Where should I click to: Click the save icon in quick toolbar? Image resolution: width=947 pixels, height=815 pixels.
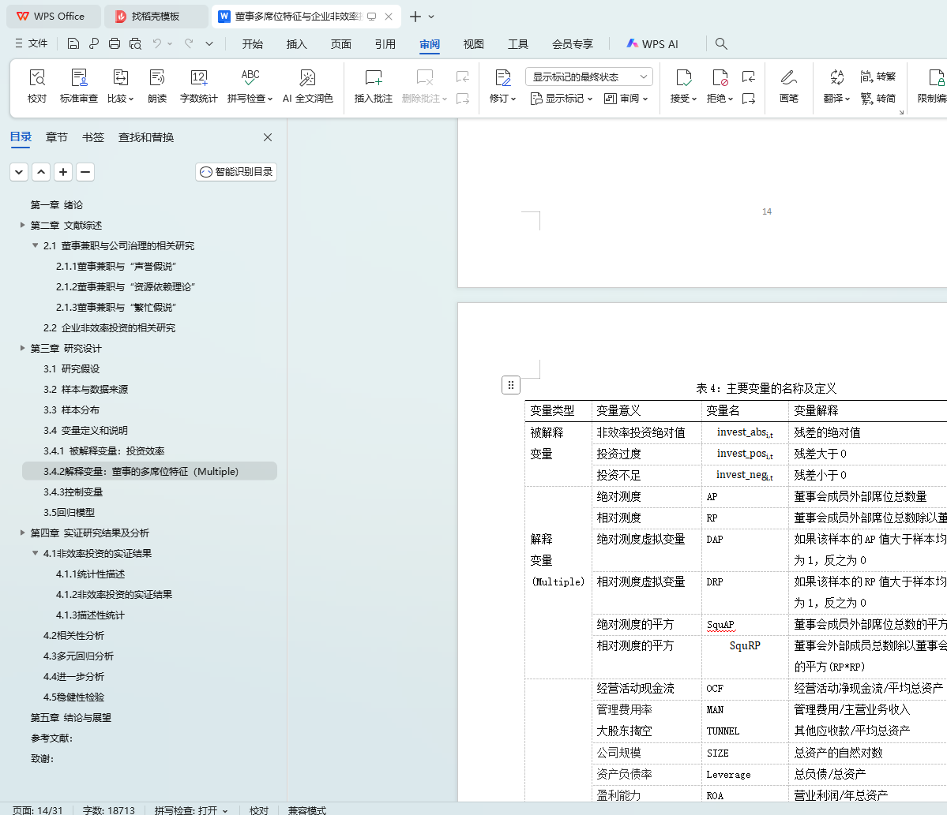(73, 43)
